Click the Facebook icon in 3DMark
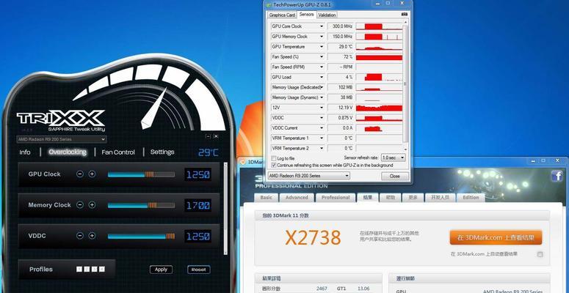This screenshot has width=569, height=293. (x=557, y=176)
